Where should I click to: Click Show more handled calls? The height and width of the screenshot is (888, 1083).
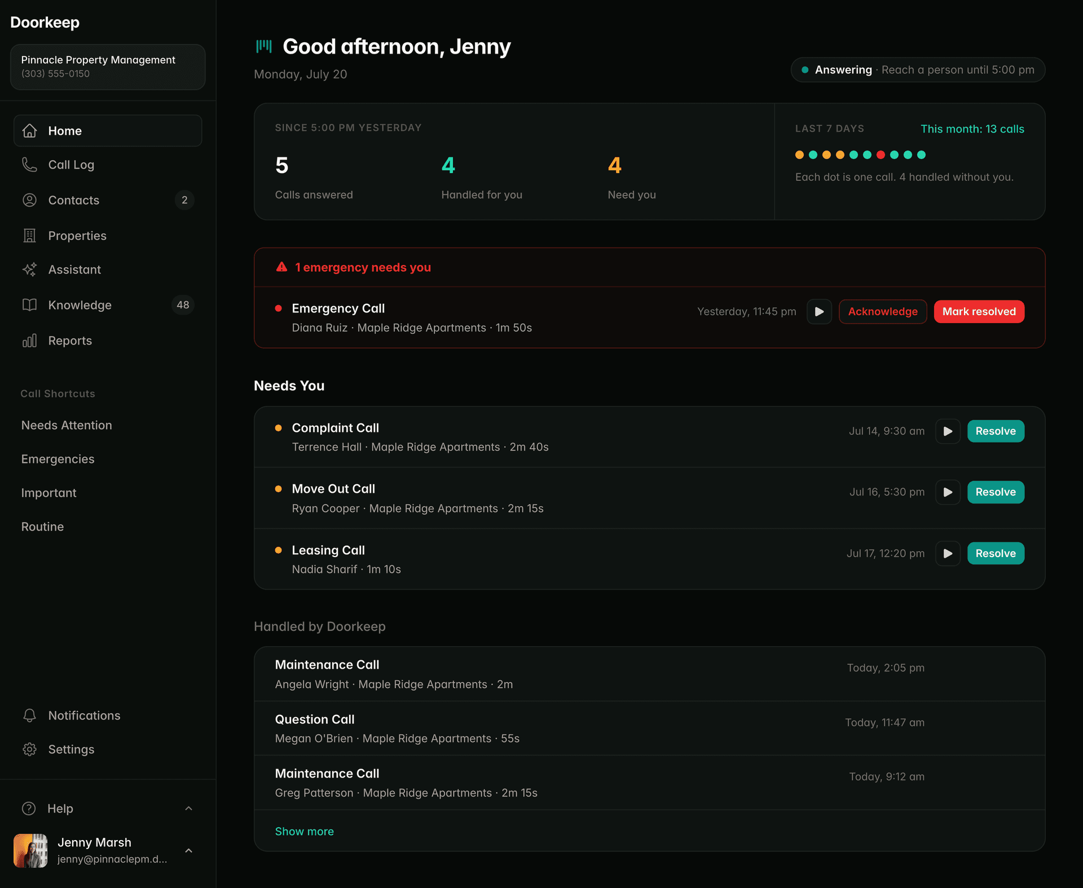click(304, 832)
